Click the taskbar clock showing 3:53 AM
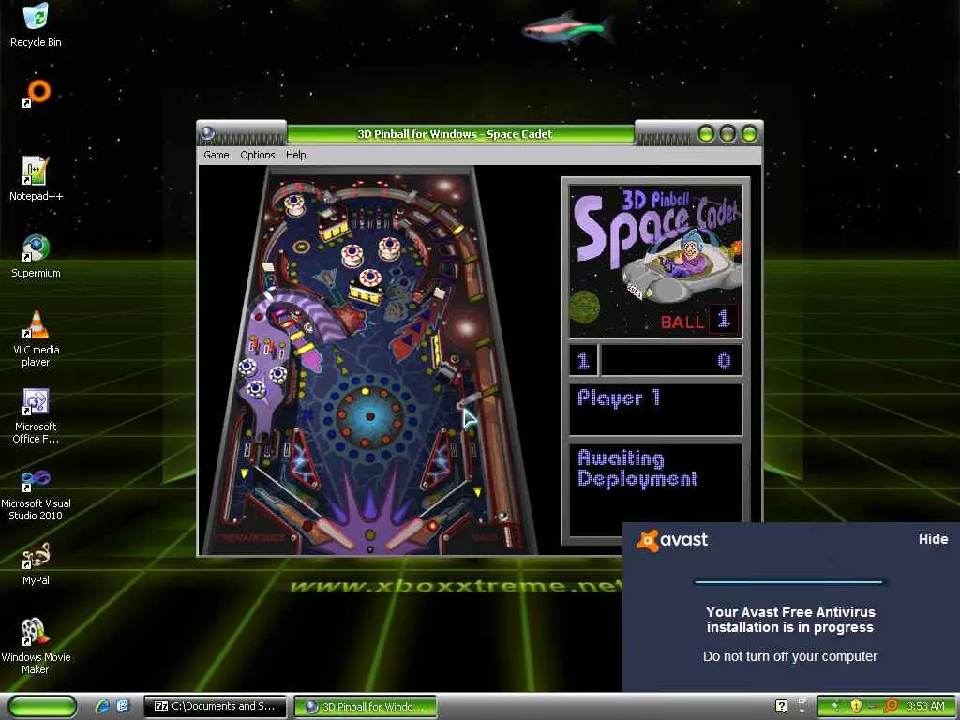960x720 pixels. point(925,706)
